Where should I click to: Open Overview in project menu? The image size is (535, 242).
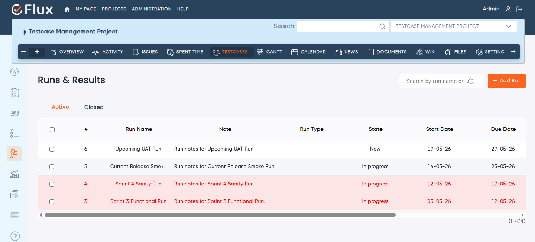(67, 52)
